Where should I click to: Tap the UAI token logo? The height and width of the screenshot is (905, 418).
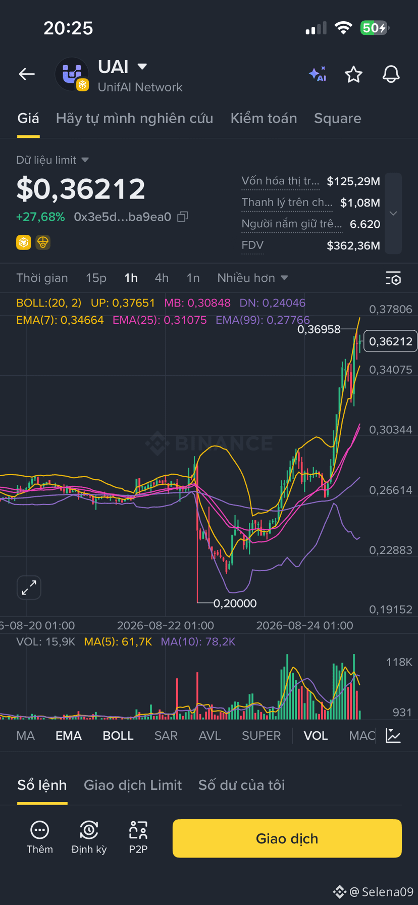coord(72,74)
